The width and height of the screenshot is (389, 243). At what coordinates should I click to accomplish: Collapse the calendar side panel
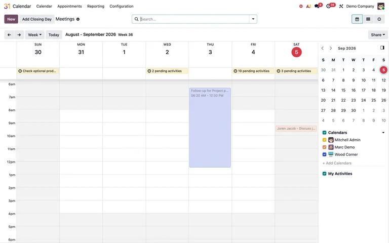point(382,48)
